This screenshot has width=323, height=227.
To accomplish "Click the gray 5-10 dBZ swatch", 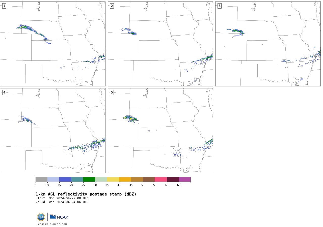I will click(x=41, y=180).
